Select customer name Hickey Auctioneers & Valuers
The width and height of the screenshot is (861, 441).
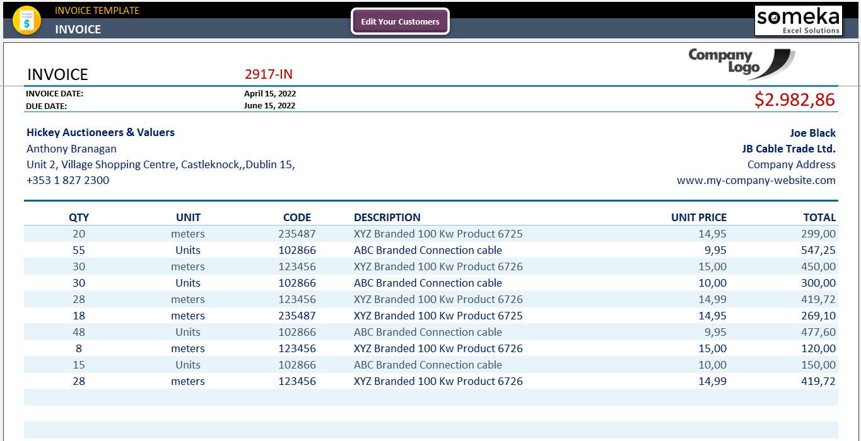pyautogui.click(x=100, y=132)
